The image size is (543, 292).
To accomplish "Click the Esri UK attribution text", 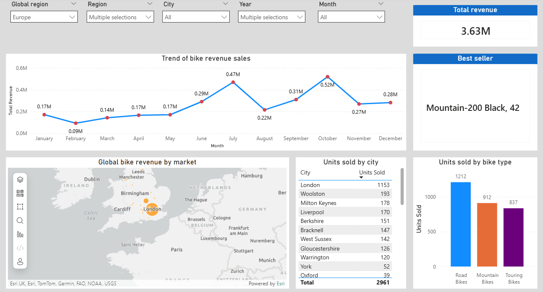I will [x=61, y=283].
